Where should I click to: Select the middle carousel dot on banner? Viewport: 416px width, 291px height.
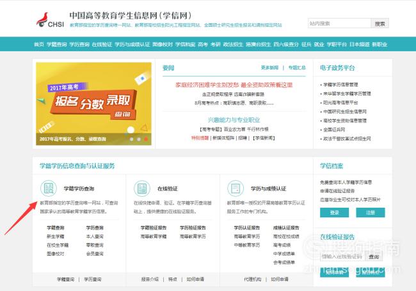point(139,139)
